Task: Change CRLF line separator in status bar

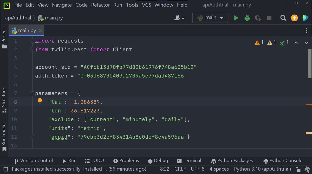Action: (x=180, y=169)
